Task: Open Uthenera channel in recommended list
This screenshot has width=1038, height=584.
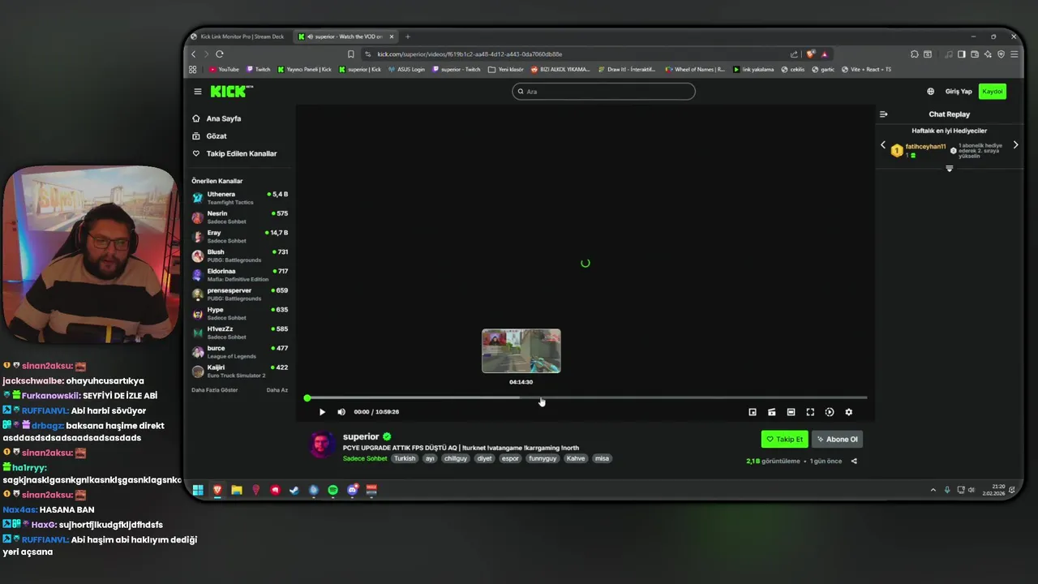Action: 240,198
